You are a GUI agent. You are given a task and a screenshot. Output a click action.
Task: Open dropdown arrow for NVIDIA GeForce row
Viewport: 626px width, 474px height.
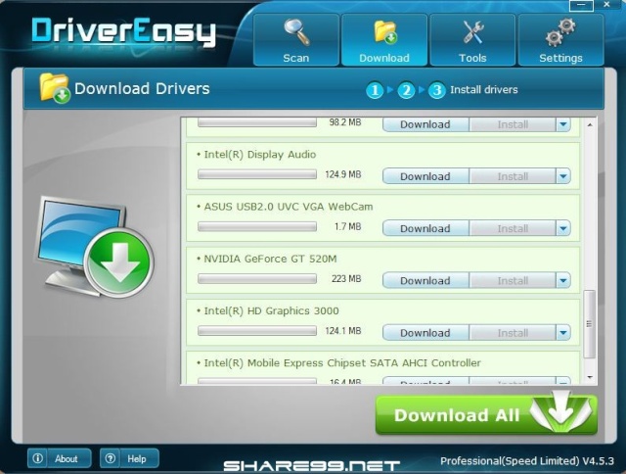point(563,280)
